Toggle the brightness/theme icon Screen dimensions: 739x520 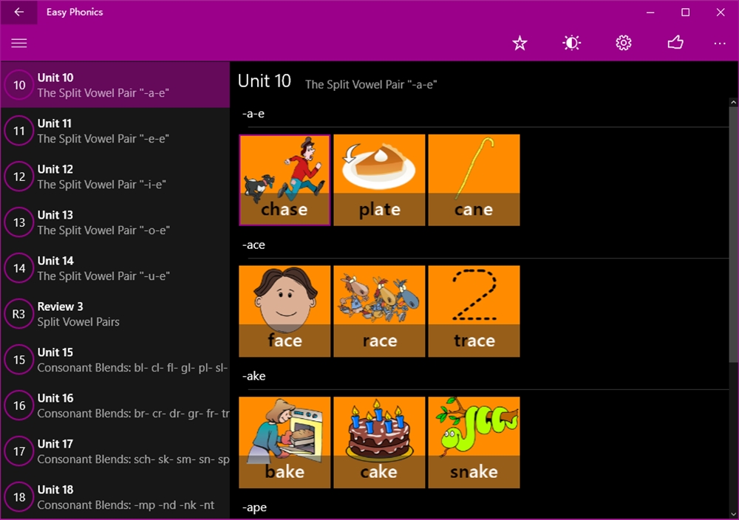[571, 43]
